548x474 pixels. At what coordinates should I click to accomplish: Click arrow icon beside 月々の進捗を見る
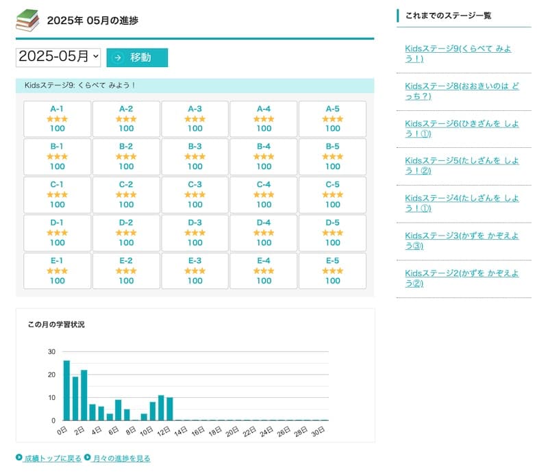coord(88,458)
